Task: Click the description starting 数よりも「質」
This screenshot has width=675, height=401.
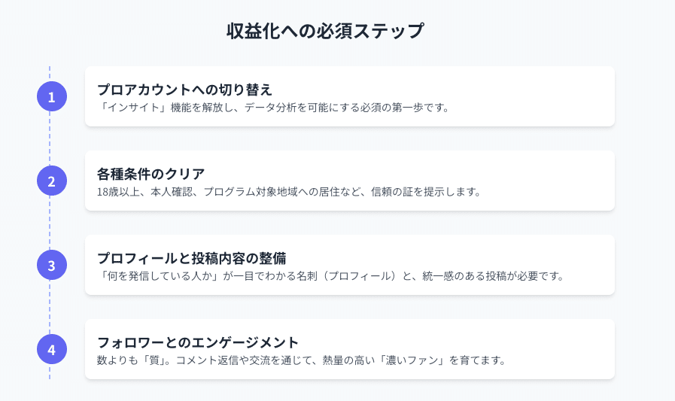Action: coord(300,360)
